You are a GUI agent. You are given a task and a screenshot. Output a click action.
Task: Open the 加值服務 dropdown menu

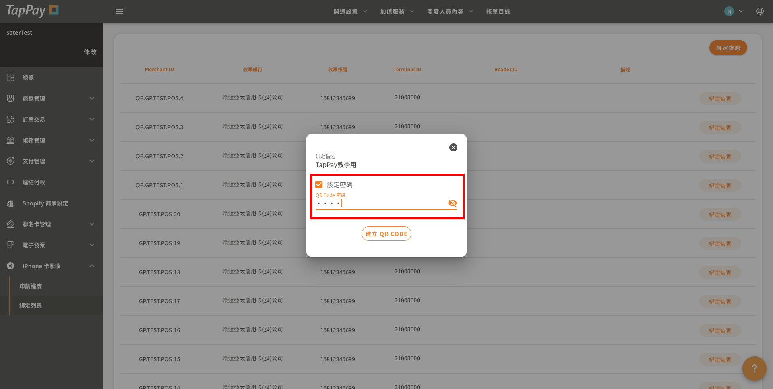(397, 12)
